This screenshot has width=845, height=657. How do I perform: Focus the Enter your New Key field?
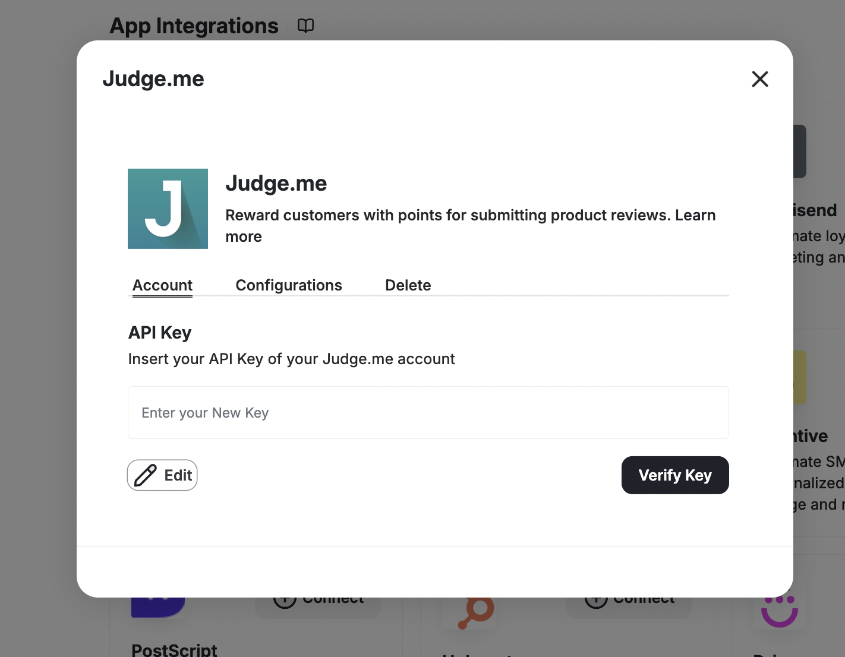tap(428, 413)
